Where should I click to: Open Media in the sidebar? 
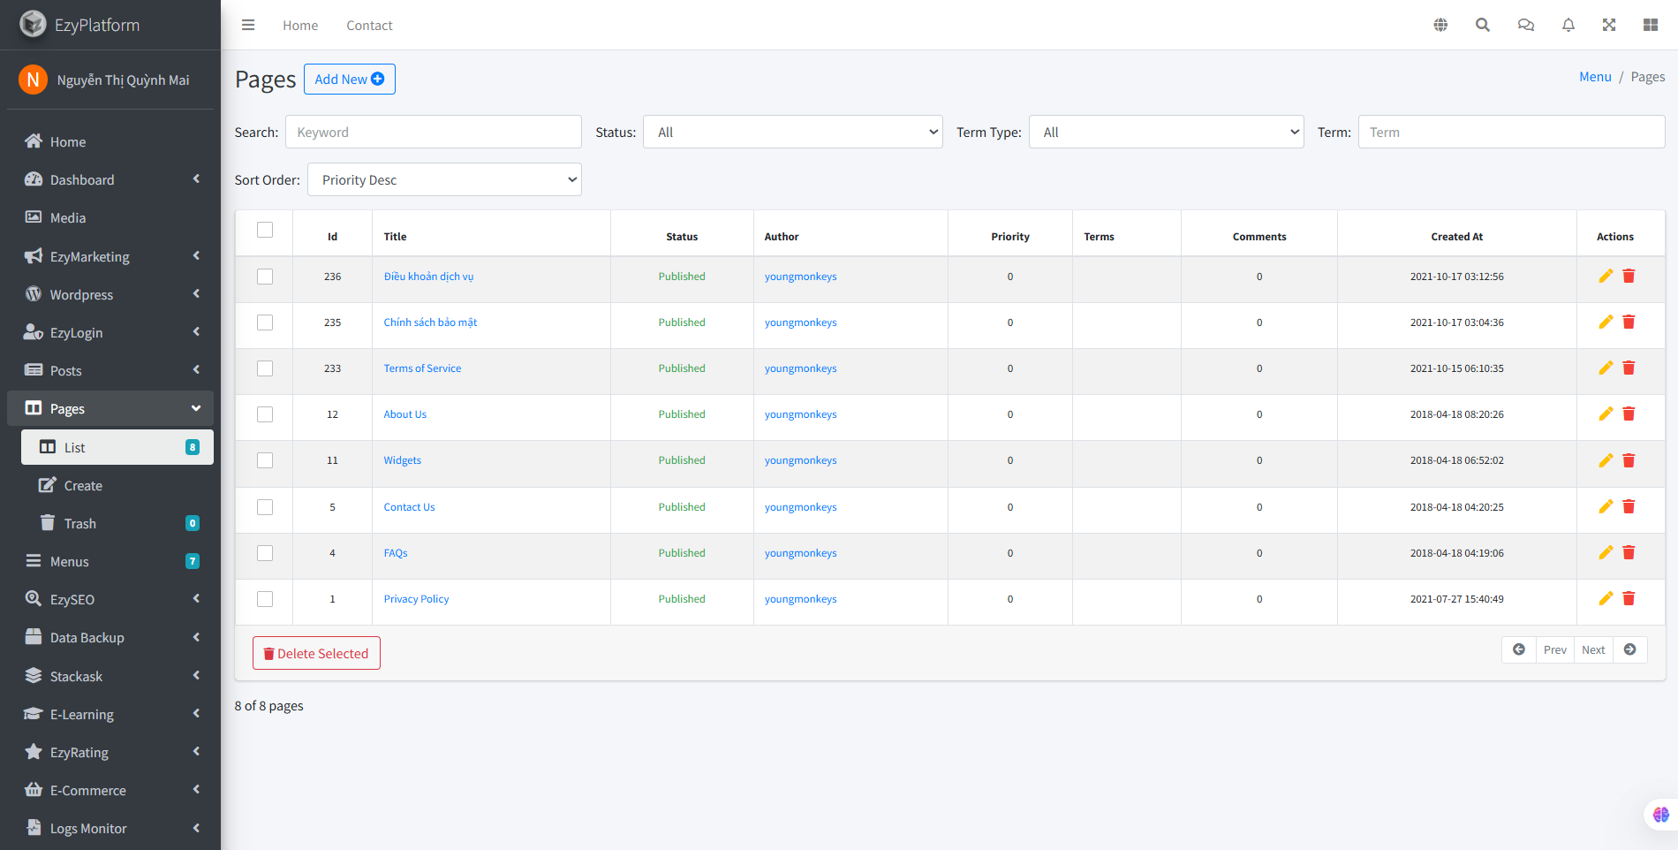pos(110,217)
